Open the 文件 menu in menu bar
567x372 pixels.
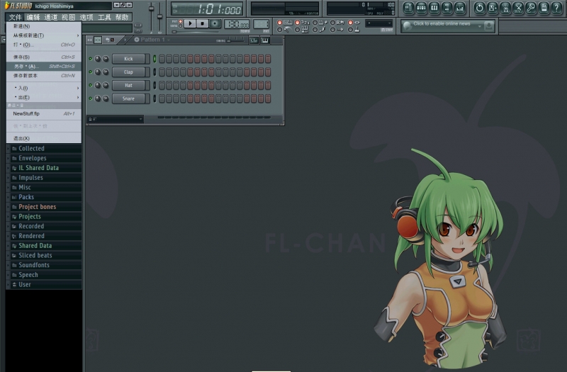click(15, 17)
